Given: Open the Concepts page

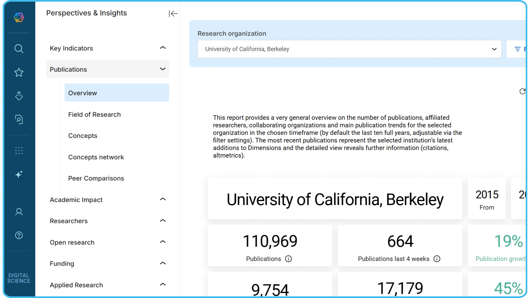Looking at the screenshot, I should [117, 135].
